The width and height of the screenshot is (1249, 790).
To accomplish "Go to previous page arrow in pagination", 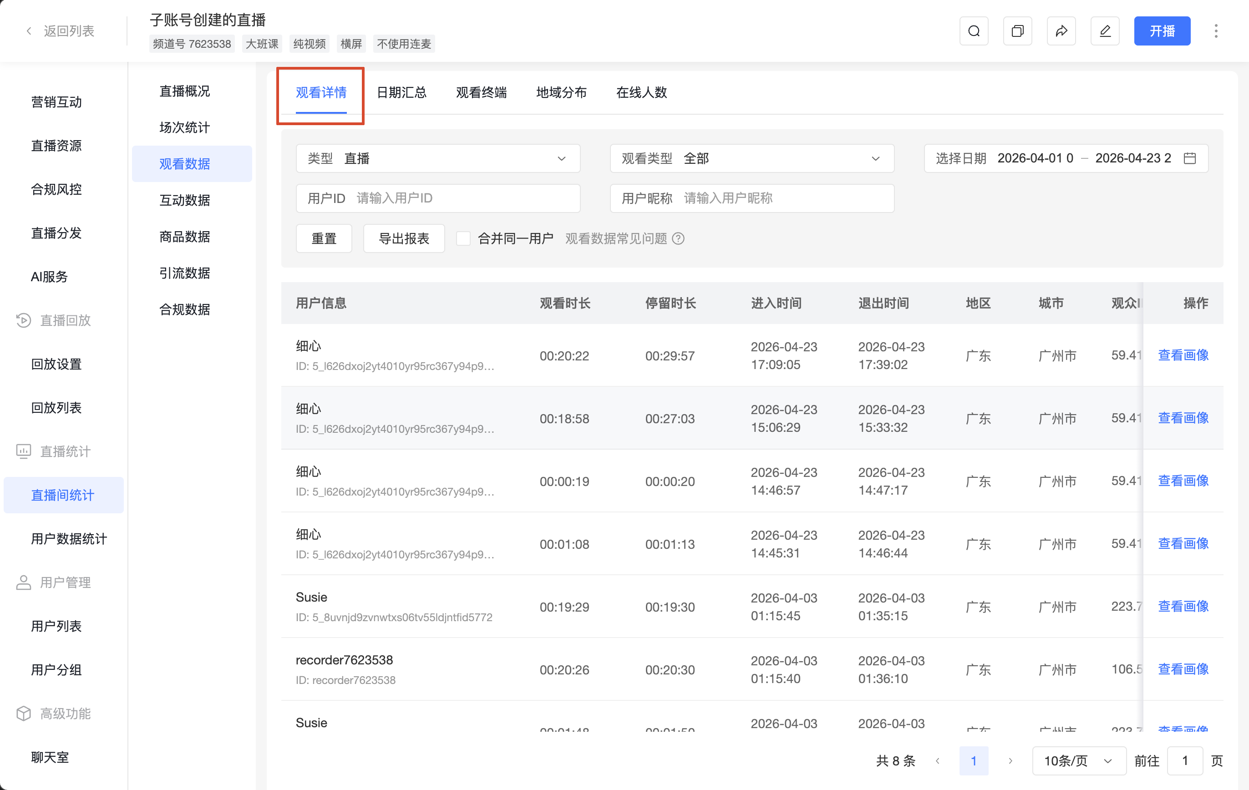I will 938,760.
